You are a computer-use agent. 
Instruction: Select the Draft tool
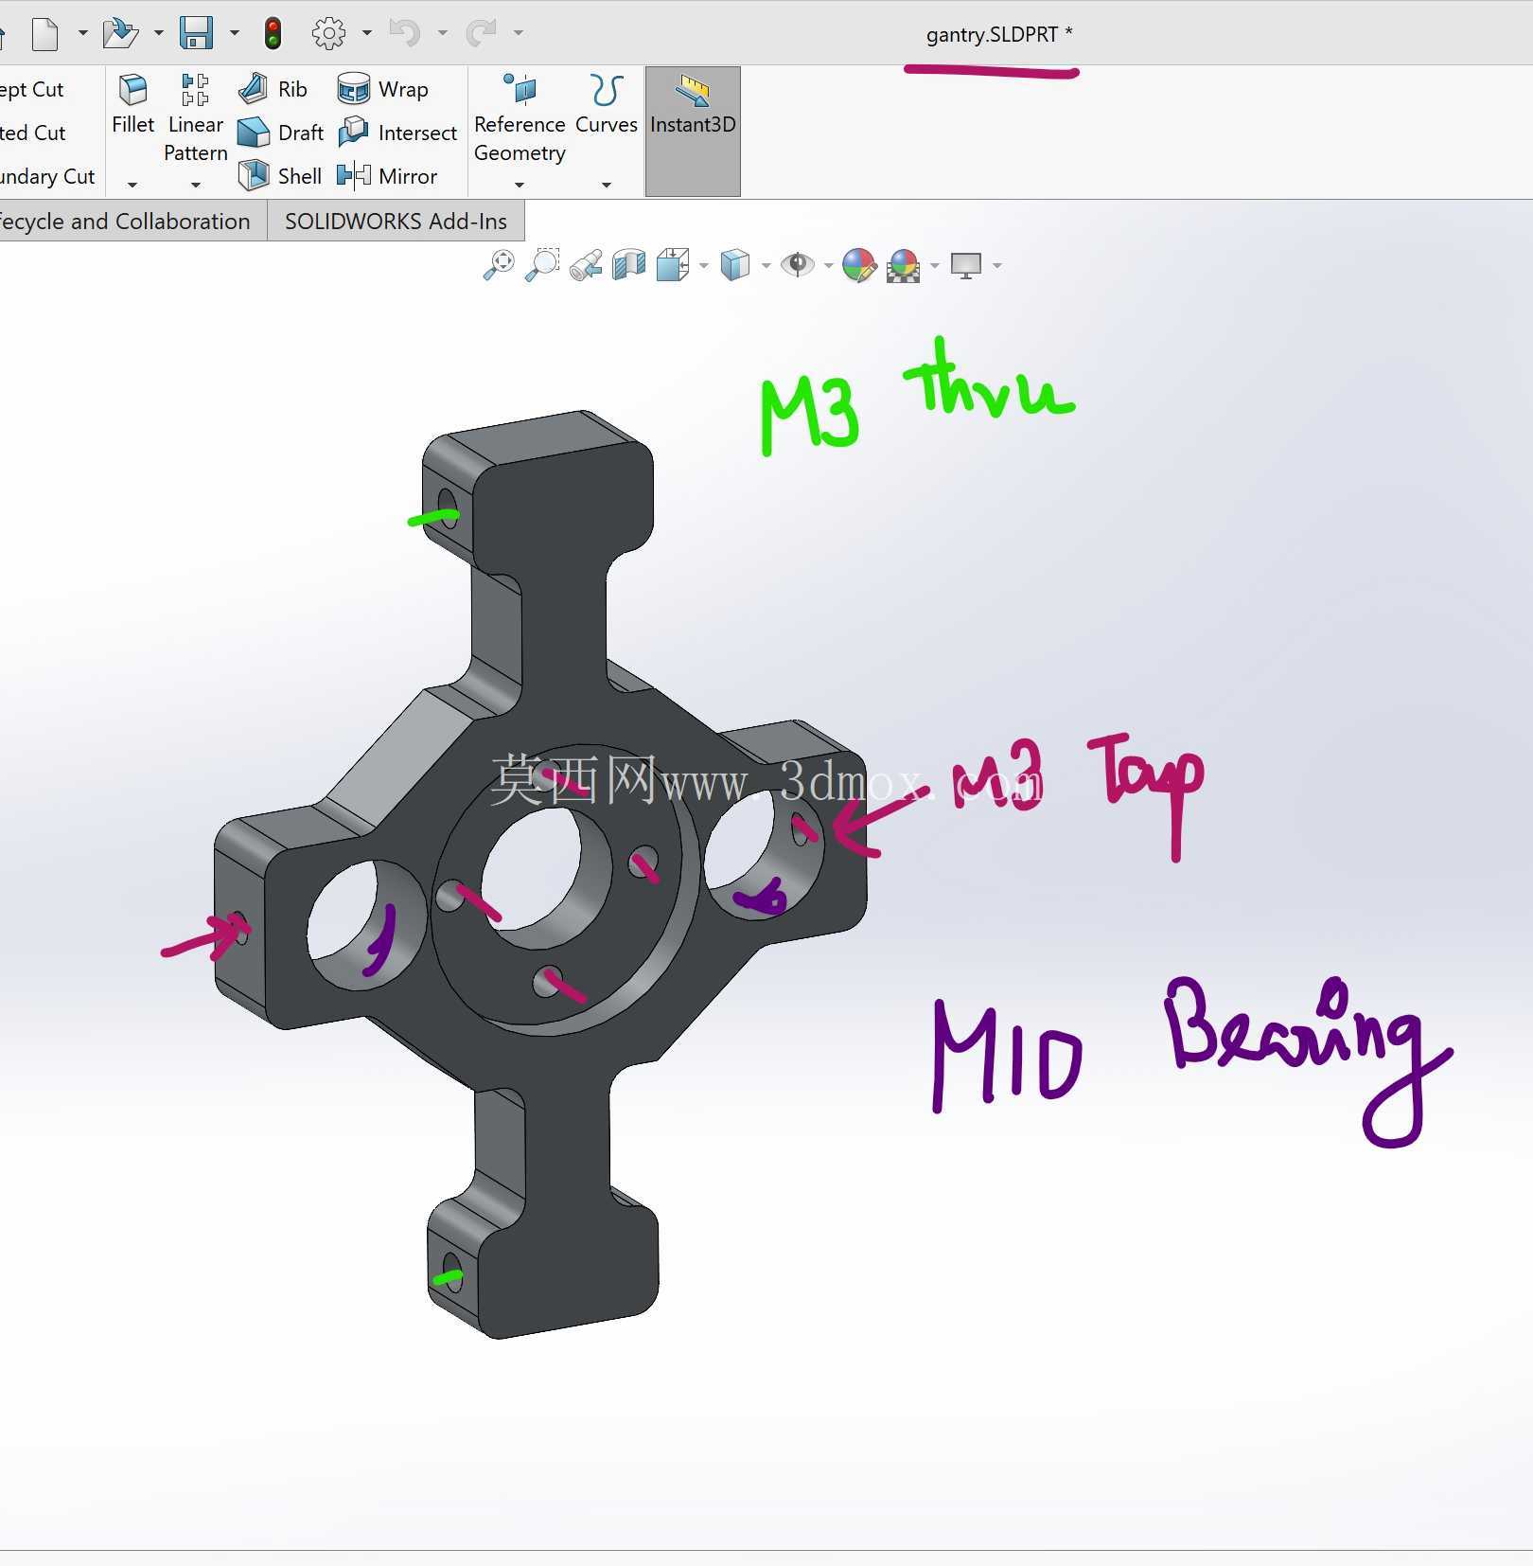280,133
